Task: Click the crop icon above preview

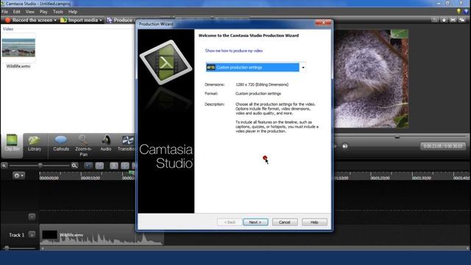Action: pyautogui.click(x=435, y=20)
